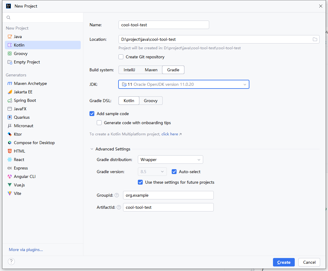Collapse the Advanced Settings section
328x271 pixels.
(92, 149)
